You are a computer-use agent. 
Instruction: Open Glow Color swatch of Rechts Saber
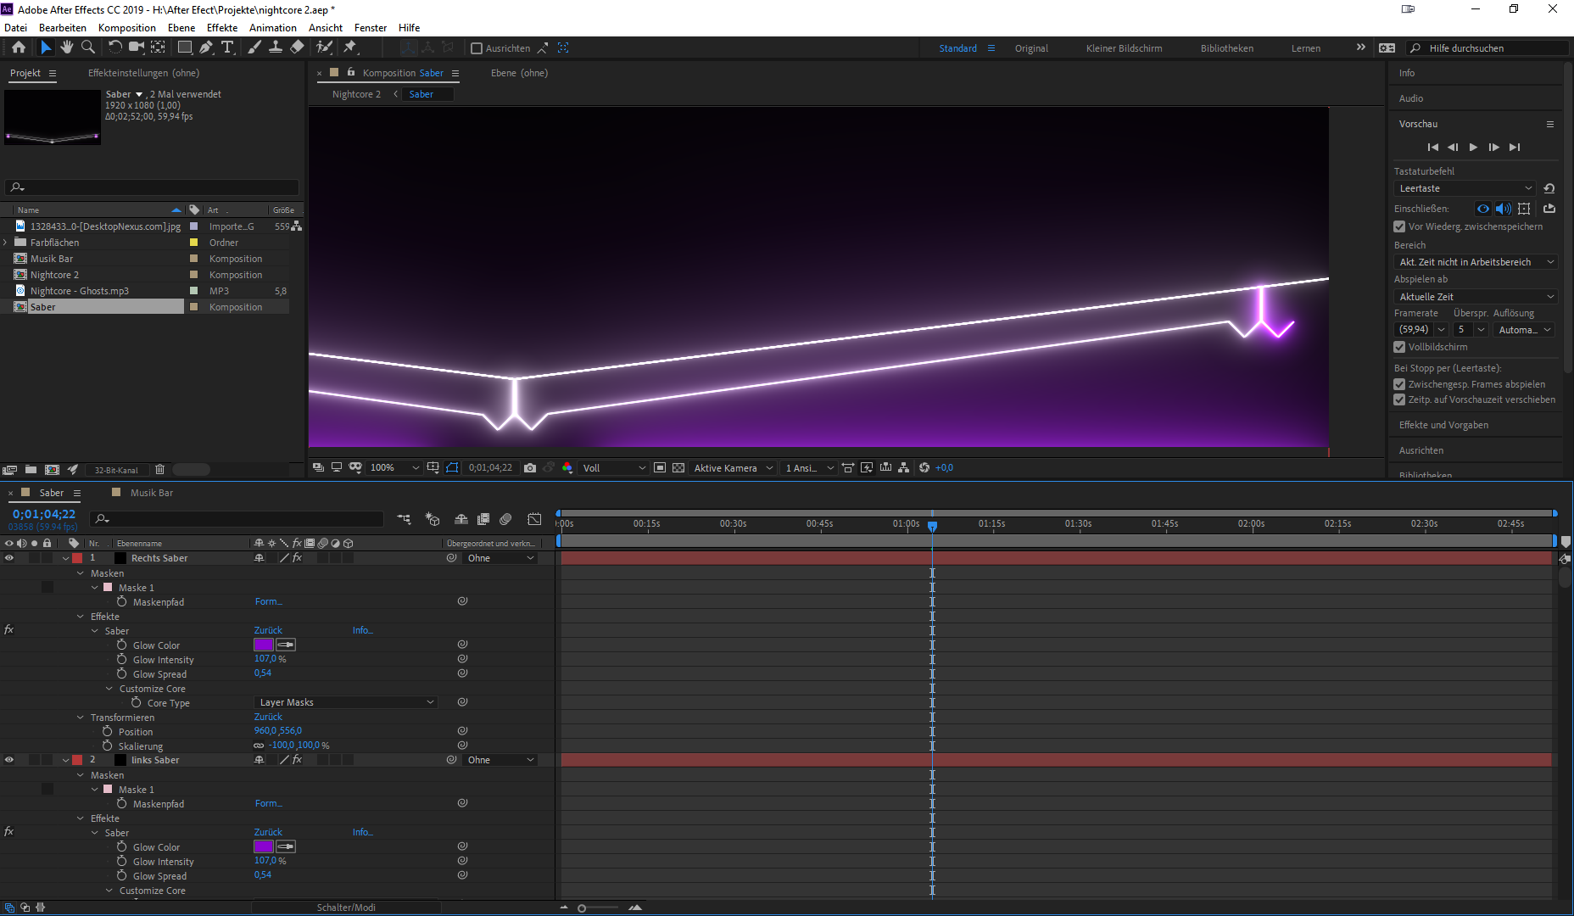[264, 645]
